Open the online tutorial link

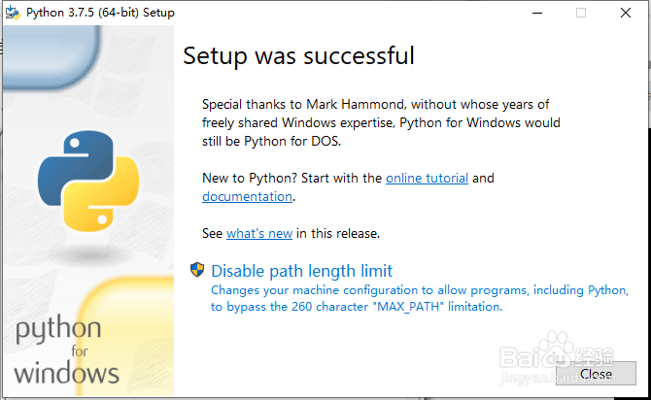click(427, 178)
